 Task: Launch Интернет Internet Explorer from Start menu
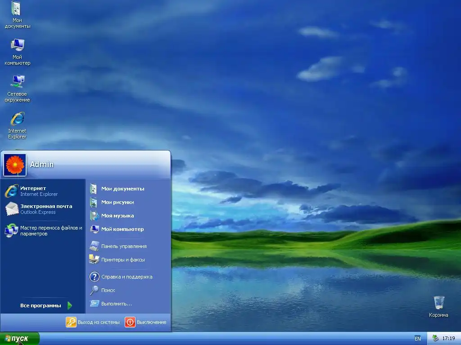click(x=43, y=191)
